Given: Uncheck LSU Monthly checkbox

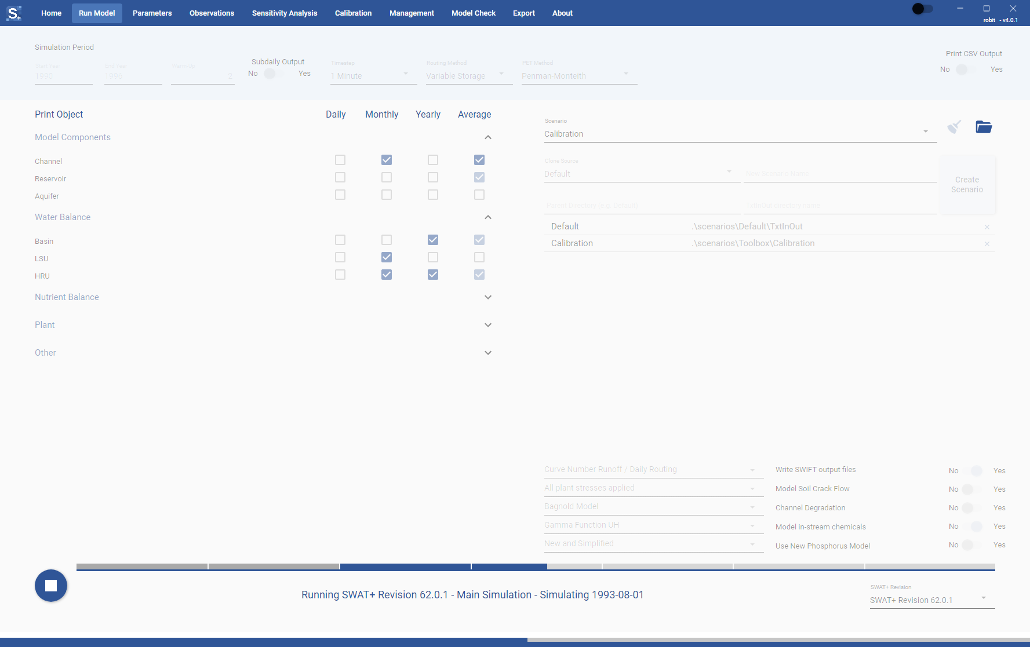Looking at the screenshot, I should pos(387,257).
